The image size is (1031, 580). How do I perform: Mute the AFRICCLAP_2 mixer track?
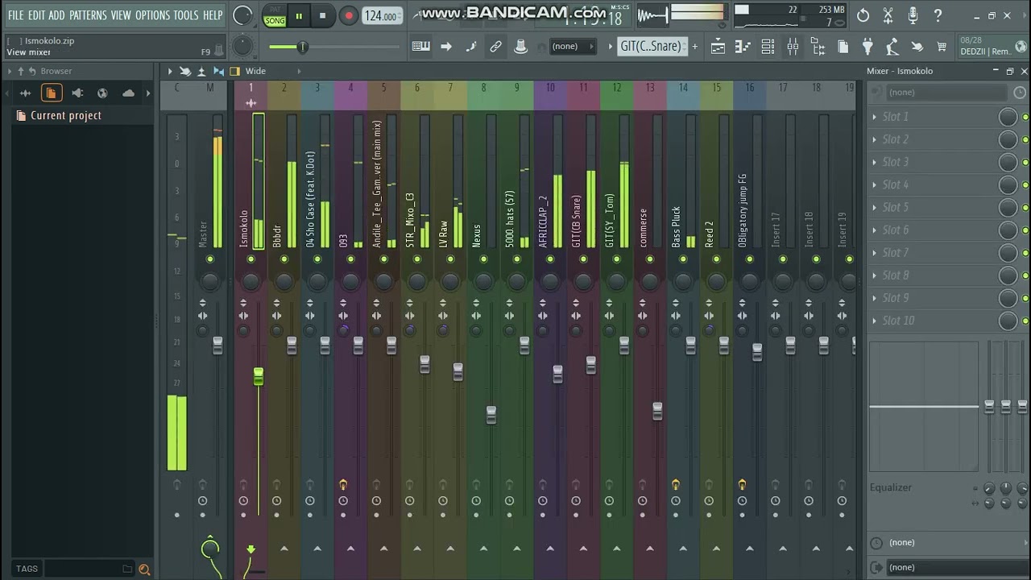pyautogui.click(x=550, y=259)
